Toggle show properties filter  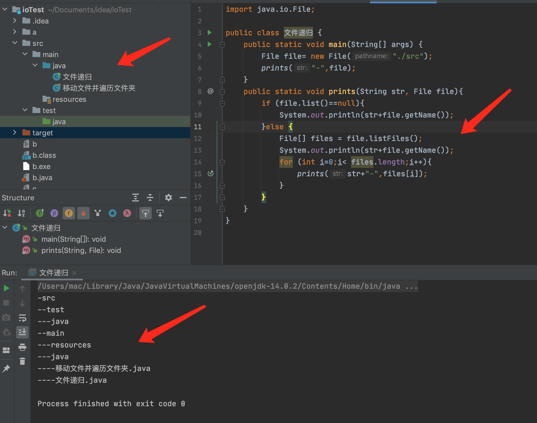54,213
